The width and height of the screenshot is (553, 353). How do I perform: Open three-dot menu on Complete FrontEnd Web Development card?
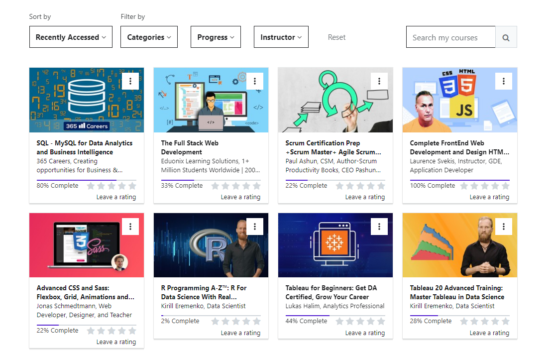tap(504, 81)
